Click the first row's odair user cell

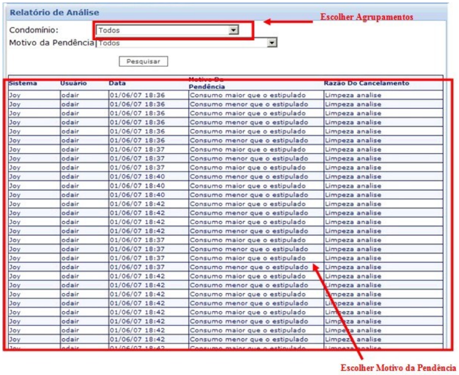pyautogui.click(x=71, y=95)
